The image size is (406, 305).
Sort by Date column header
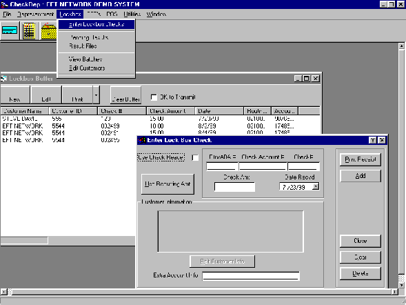pos(219,111)
